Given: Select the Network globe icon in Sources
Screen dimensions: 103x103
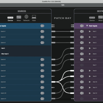Looking at the screenshot, I should click(26, 17).
